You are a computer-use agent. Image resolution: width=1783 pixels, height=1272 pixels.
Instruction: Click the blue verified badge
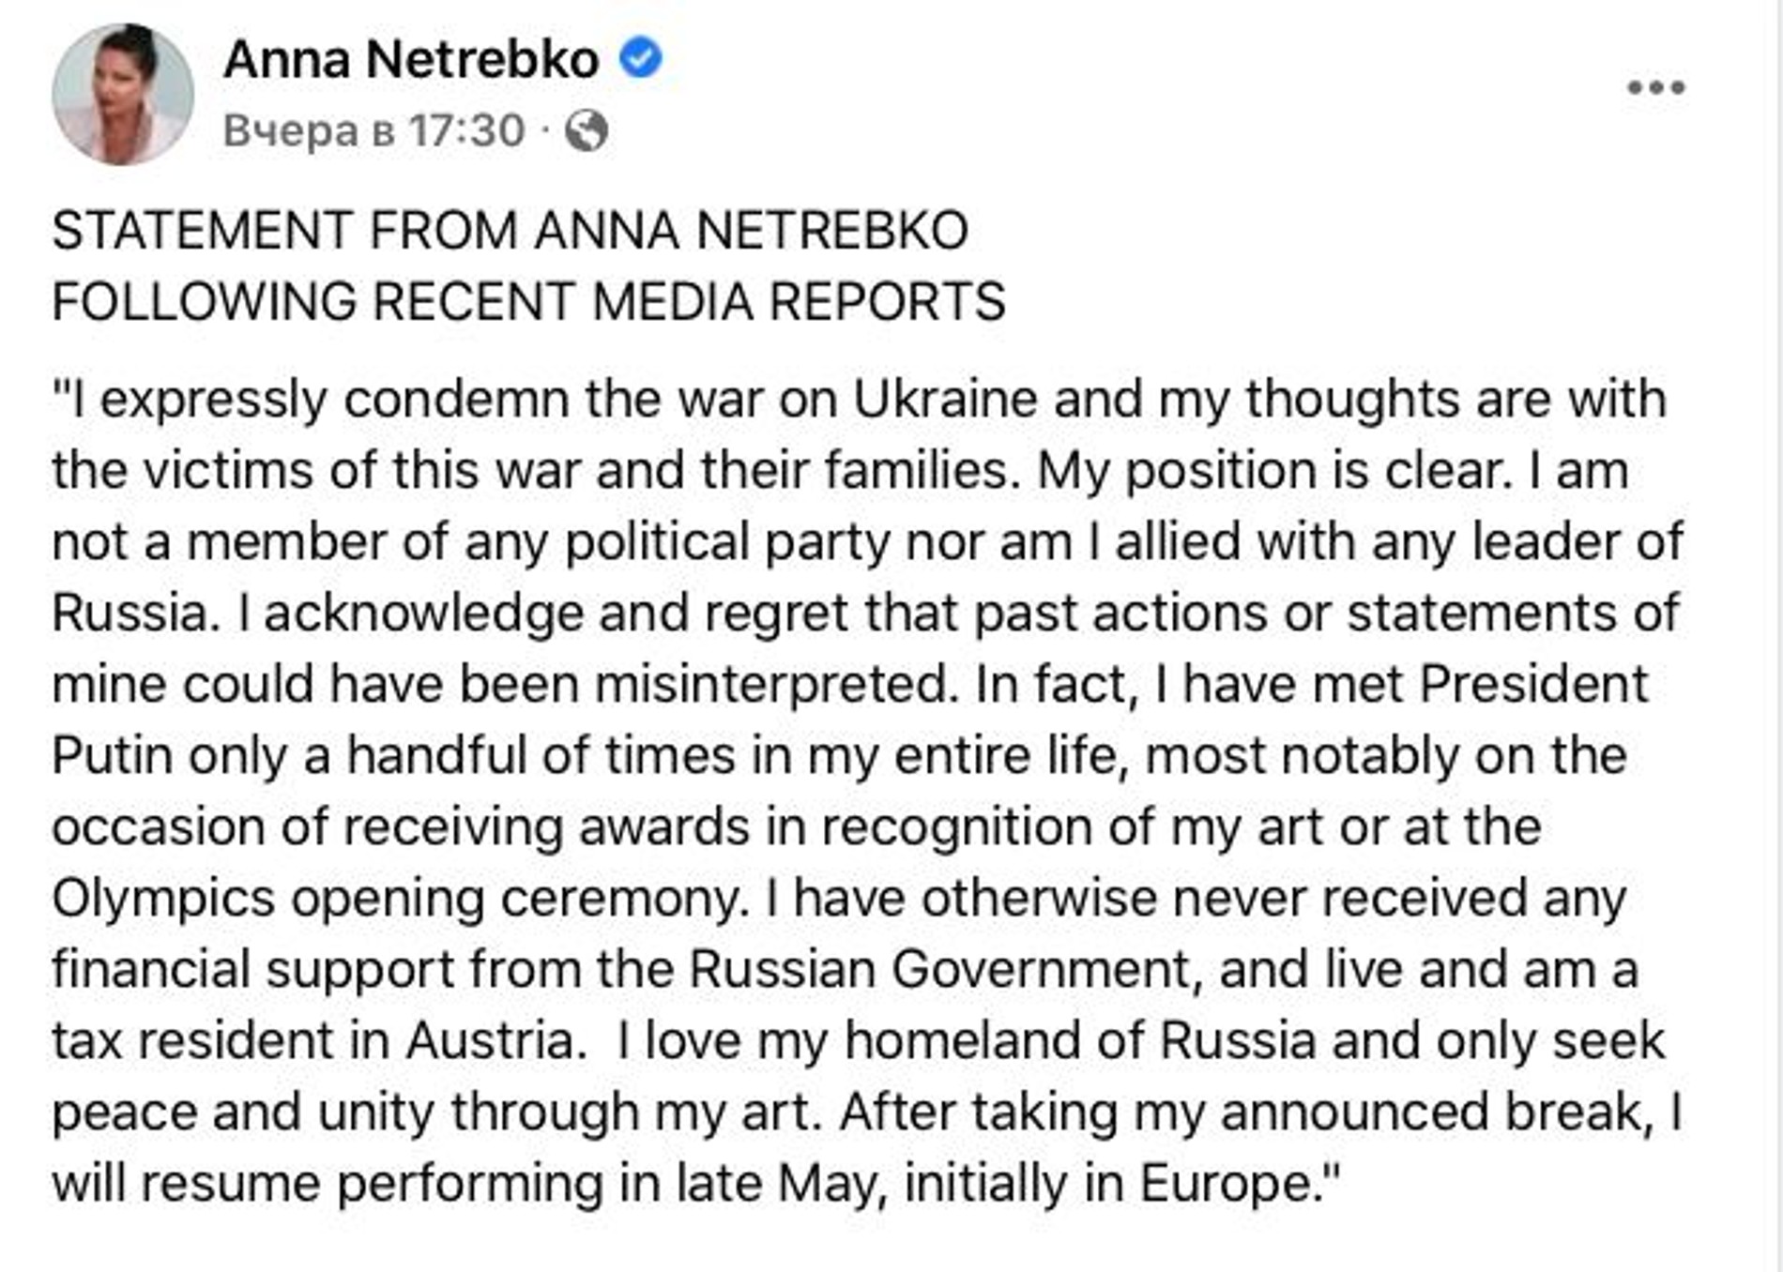tap(641, 58)
